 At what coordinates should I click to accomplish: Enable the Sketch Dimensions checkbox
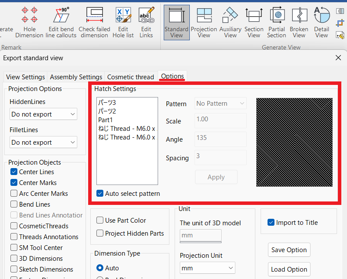[14, 269]
